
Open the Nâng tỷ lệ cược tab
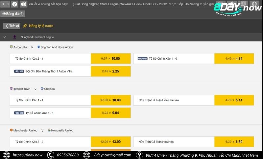pos(41,26)
